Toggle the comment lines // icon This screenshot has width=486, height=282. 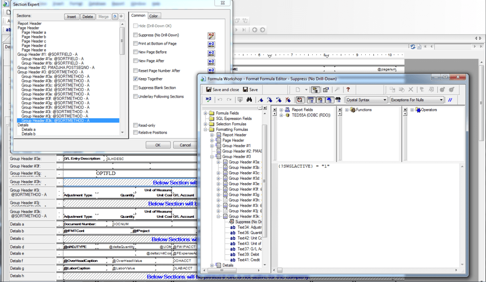click(451, 99)
